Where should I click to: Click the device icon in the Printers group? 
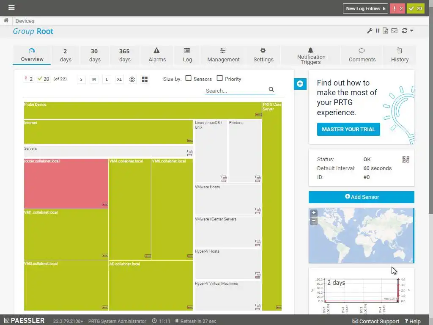(258, 179)
